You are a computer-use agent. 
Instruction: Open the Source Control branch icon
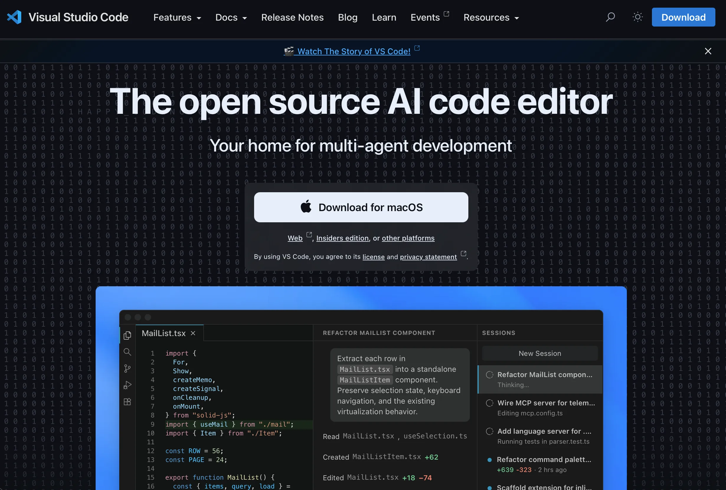[x=127, y=369]
